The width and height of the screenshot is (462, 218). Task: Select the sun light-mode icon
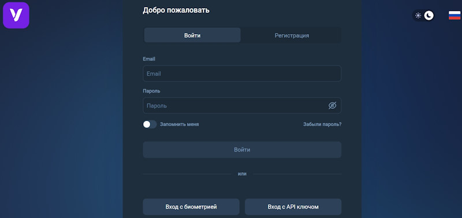point(418,16)
